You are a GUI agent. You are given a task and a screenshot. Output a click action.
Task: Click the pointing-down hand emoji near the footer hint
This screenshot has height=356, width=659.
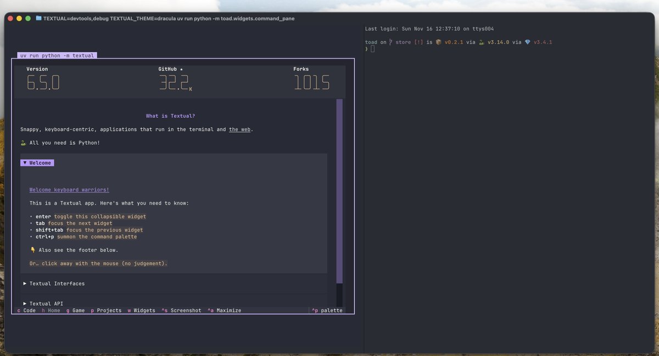[32, 250]
